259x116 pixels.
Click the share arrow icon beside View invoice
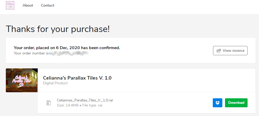coord(219,51)
